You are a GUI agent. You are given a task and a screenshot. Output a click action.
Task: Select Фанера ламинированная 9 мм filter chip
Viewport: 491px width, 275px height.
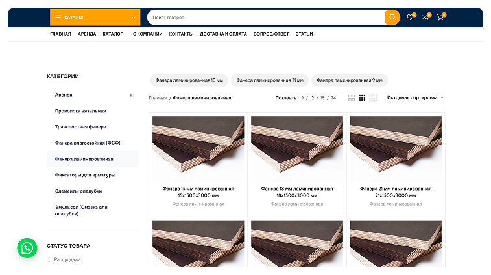click(x=350, y=80)
